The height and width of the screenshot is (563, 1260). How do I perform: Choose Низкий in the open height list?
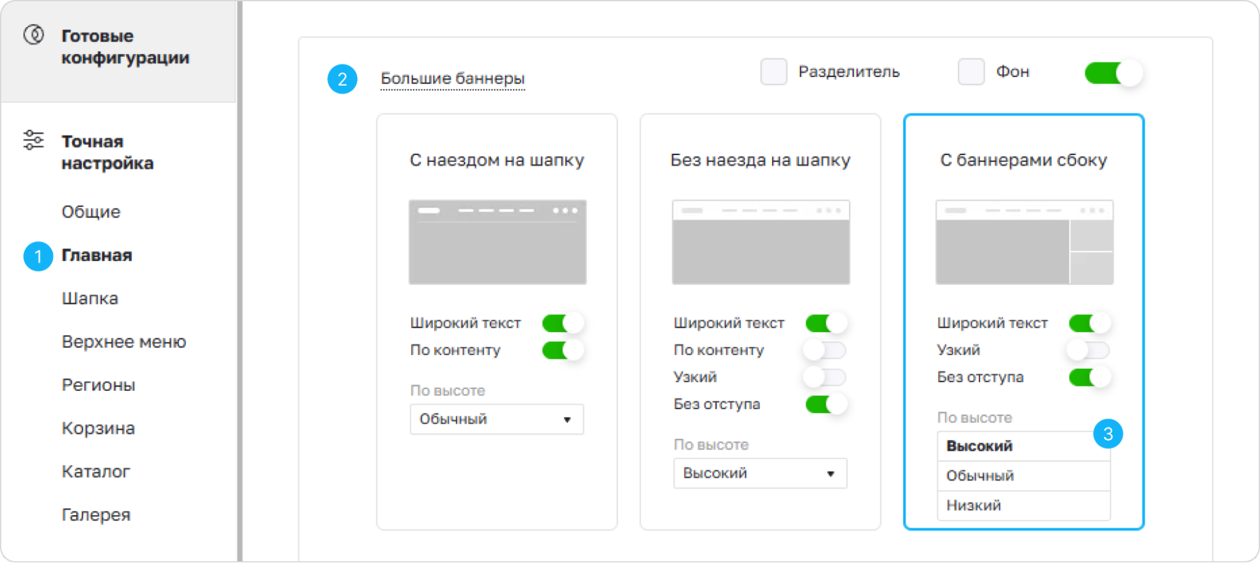coord(1024,506)
